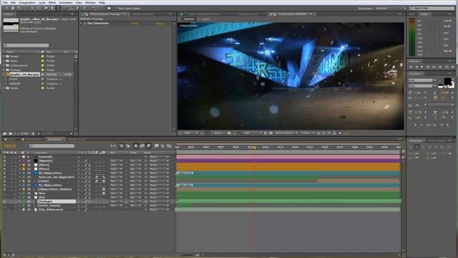Image resolution: width=458 pixels, height=258 pixels.
Task: Hide the 00_Flying Letters layer
Action: (x=4, y=173)
